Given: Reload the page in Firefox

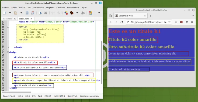Looking at the screenshot, I should point(121,22).
